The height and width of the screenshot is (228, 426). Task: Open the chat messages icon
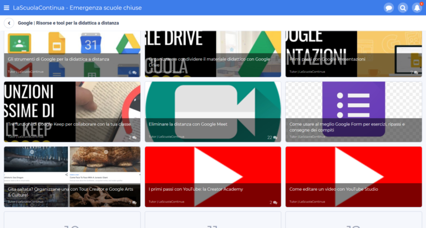pyautogui.click(x=389, y=8)
